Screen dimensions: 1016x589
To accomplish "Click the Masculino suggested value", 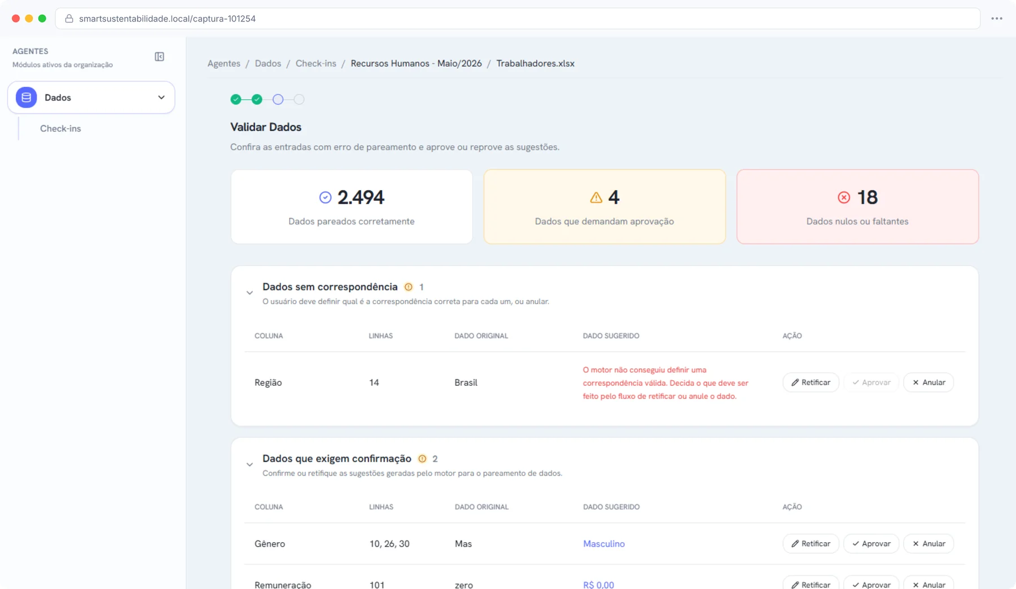I will point(603,544).
